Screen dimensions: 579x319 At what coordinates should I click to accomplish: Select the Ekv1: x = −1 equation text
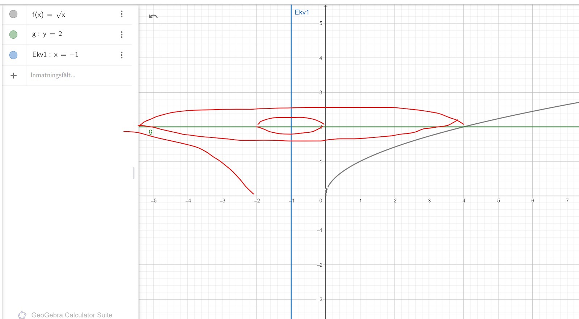click(x=55, y=55)
